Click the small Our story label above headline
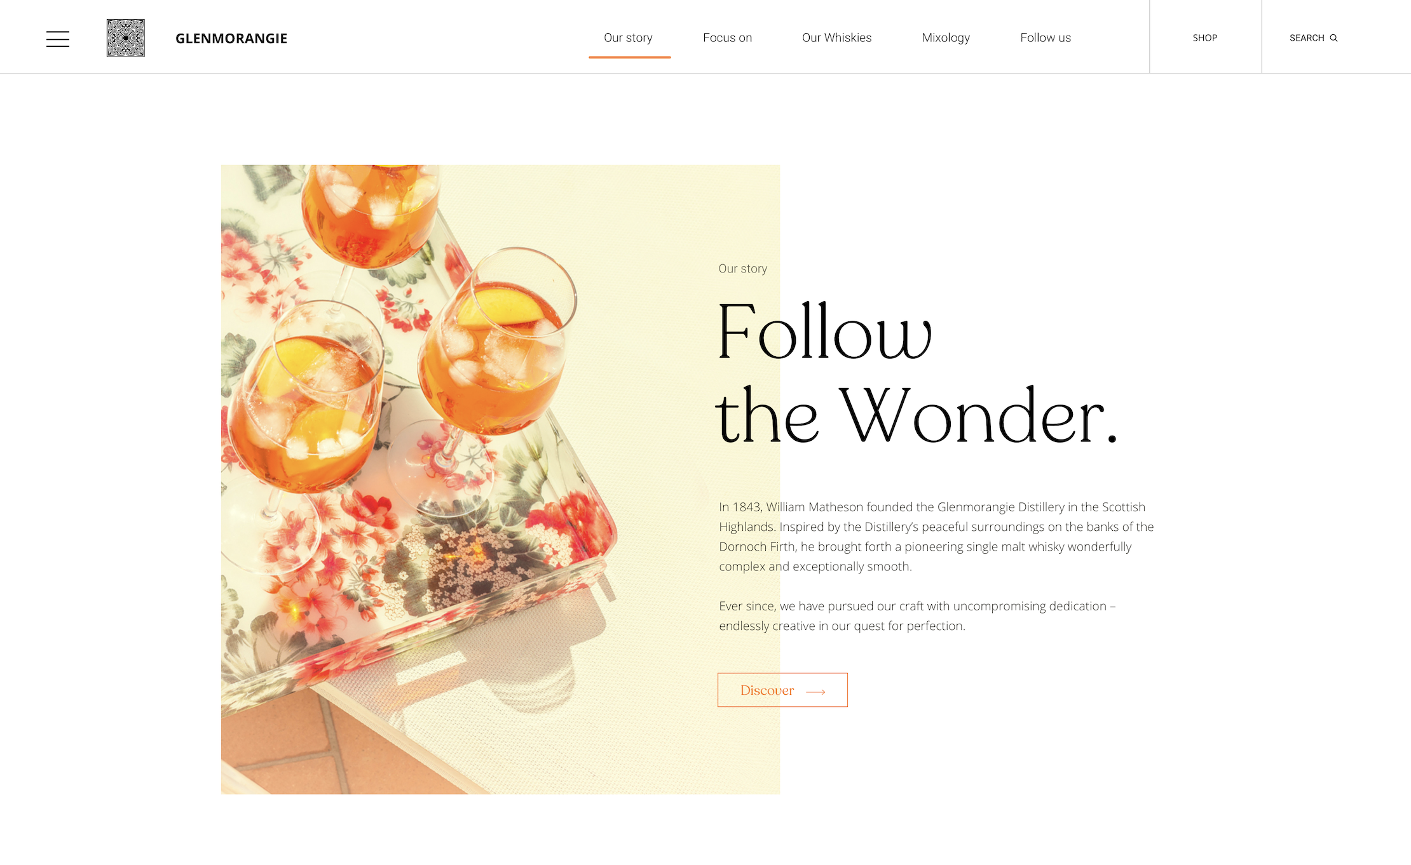The height and width of the screenshot is (865, 1411). (x=742, y=269)
